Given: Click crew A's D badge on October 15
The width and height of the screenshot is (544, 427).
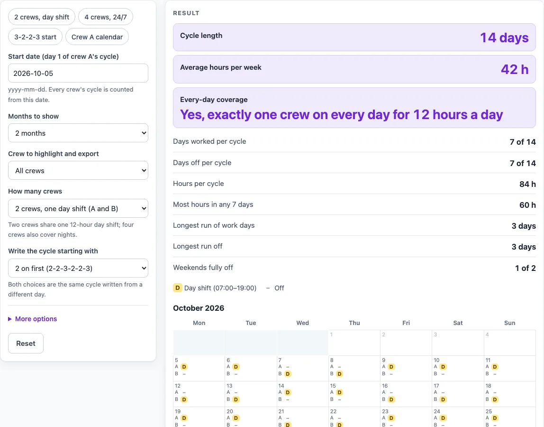Looking at the screenshot, I should tap(339, 392).
